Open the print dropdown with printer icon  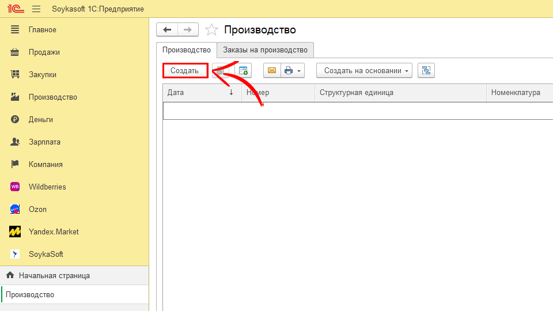point(292,71)
